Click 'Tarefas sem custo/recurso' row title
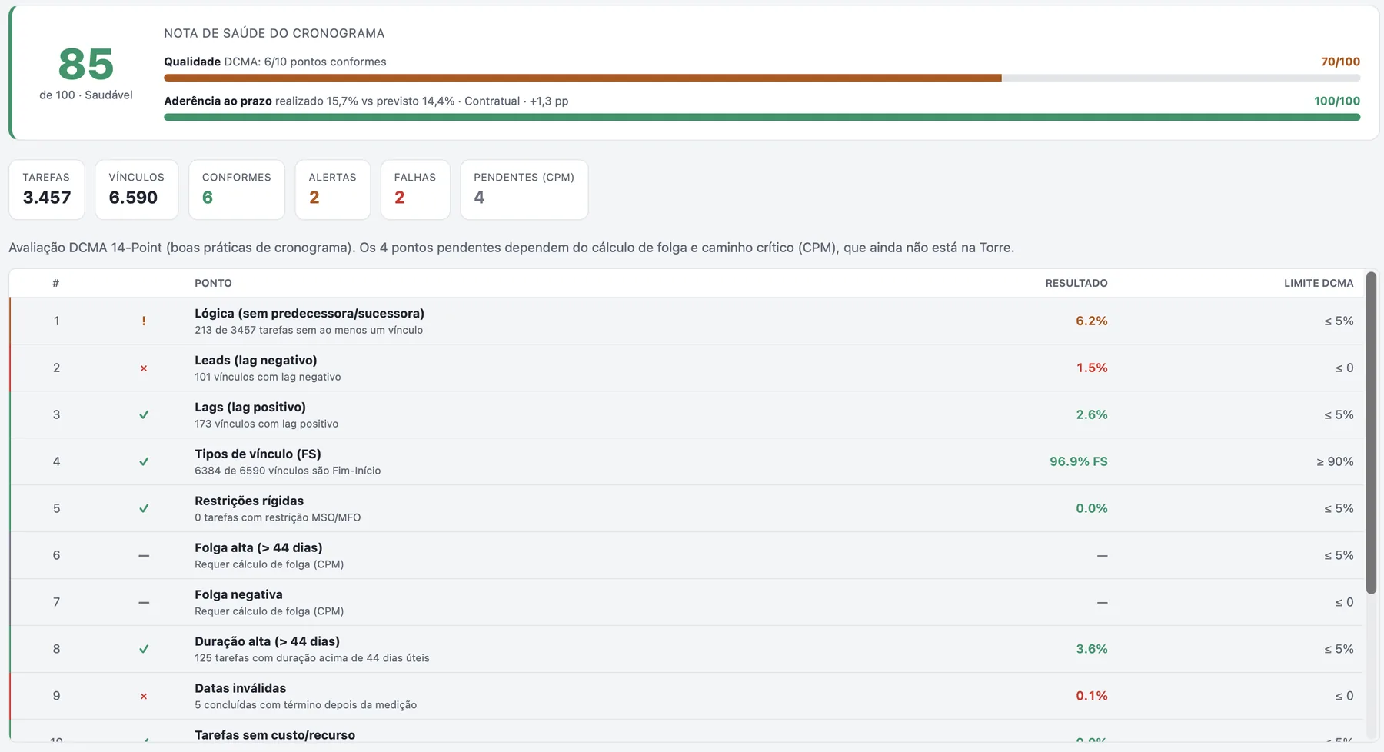Screen dimensions: 1384x752 point(274,735)
